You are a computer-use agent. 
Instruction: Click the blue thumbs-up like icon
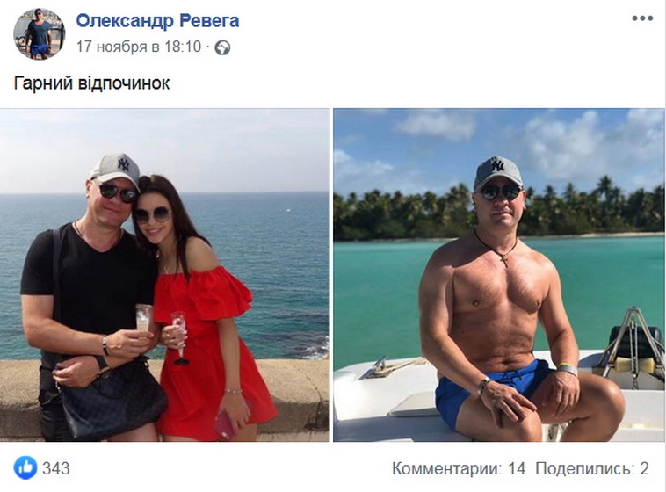pos(25,467)
